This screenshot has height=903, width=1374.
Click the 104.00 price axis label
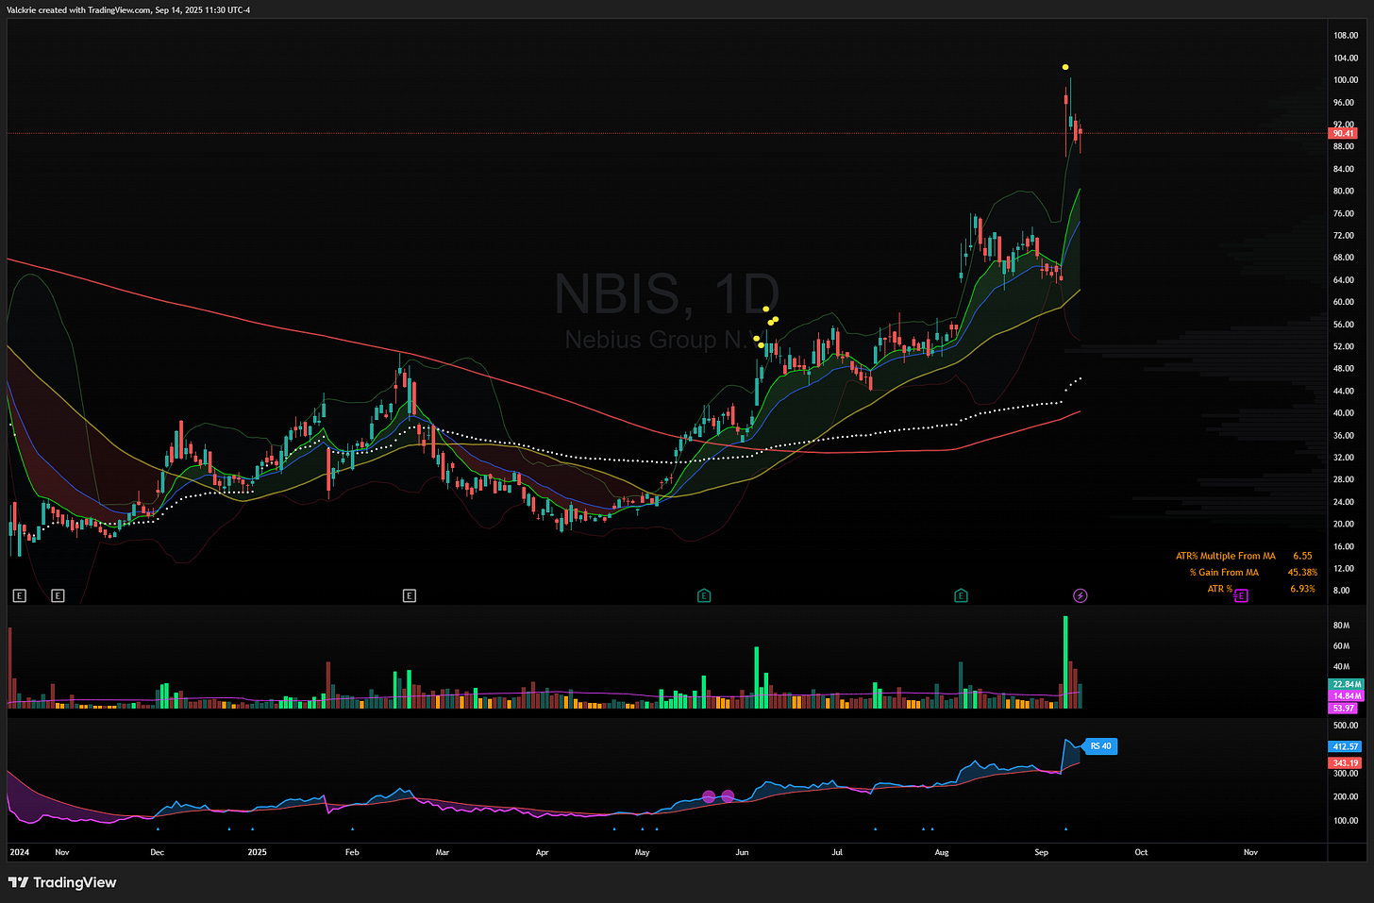(1346, 58)
